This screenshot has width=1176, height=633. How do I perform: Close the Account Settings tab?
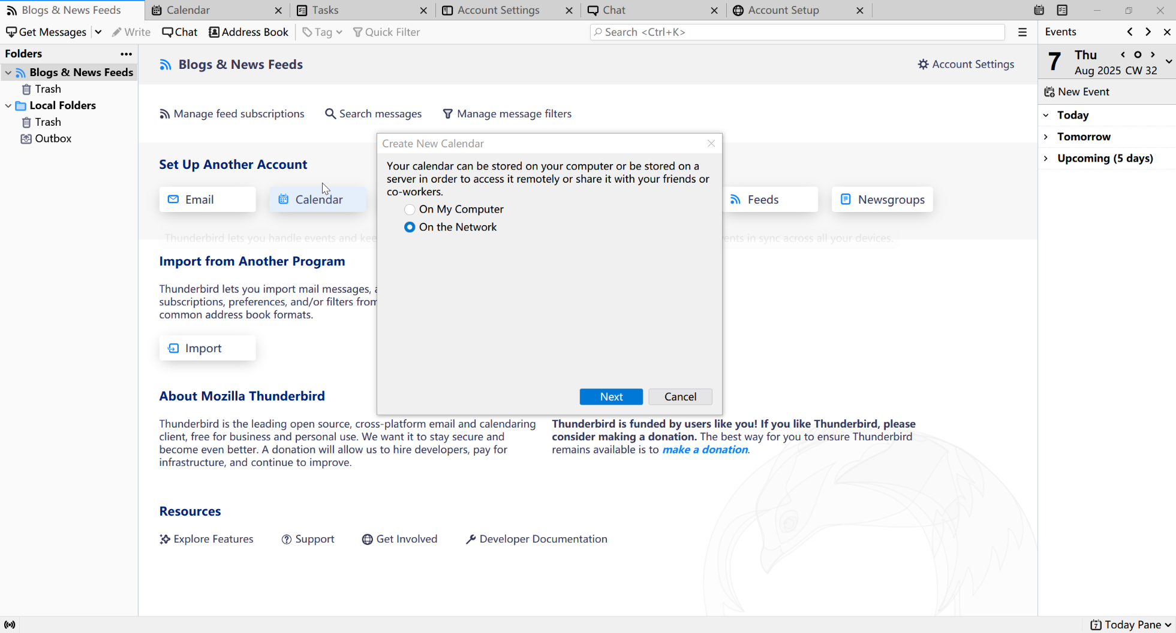569,10
